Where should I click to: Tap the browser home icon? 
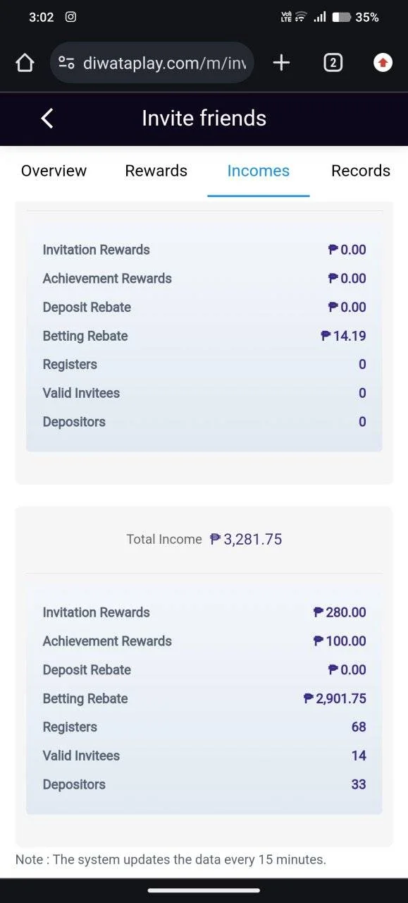point(25,63)
